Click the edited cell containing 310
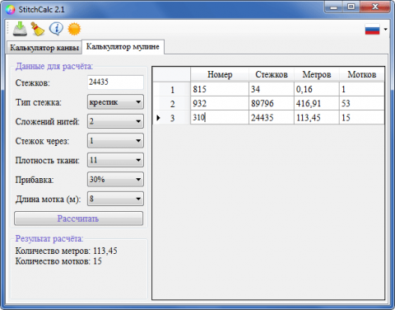395x310 pixels. pyautogui.click(x=220, y=118)
